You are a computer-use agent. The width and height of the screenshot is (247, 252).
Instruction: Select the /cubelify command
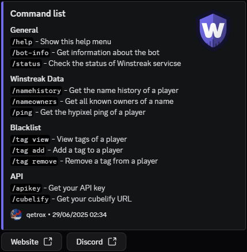30,199
